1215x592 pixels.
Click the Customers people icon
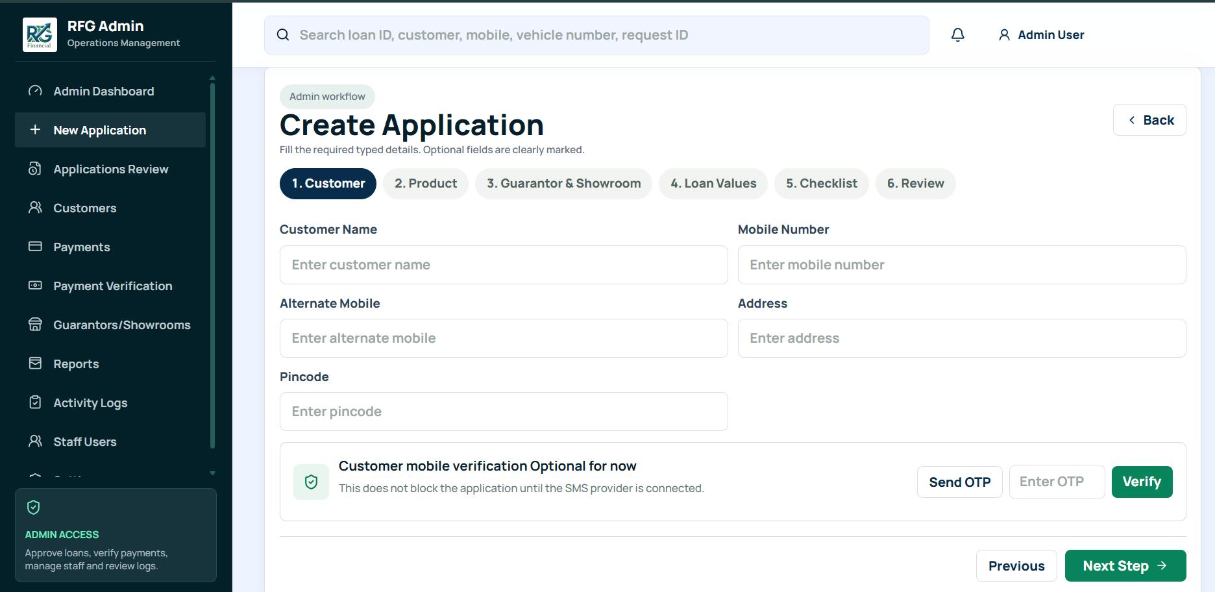36,208
